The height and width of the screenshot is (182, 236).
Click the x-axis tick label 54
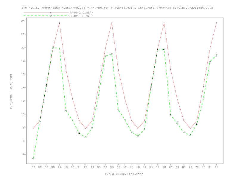[x=151, y=167]
